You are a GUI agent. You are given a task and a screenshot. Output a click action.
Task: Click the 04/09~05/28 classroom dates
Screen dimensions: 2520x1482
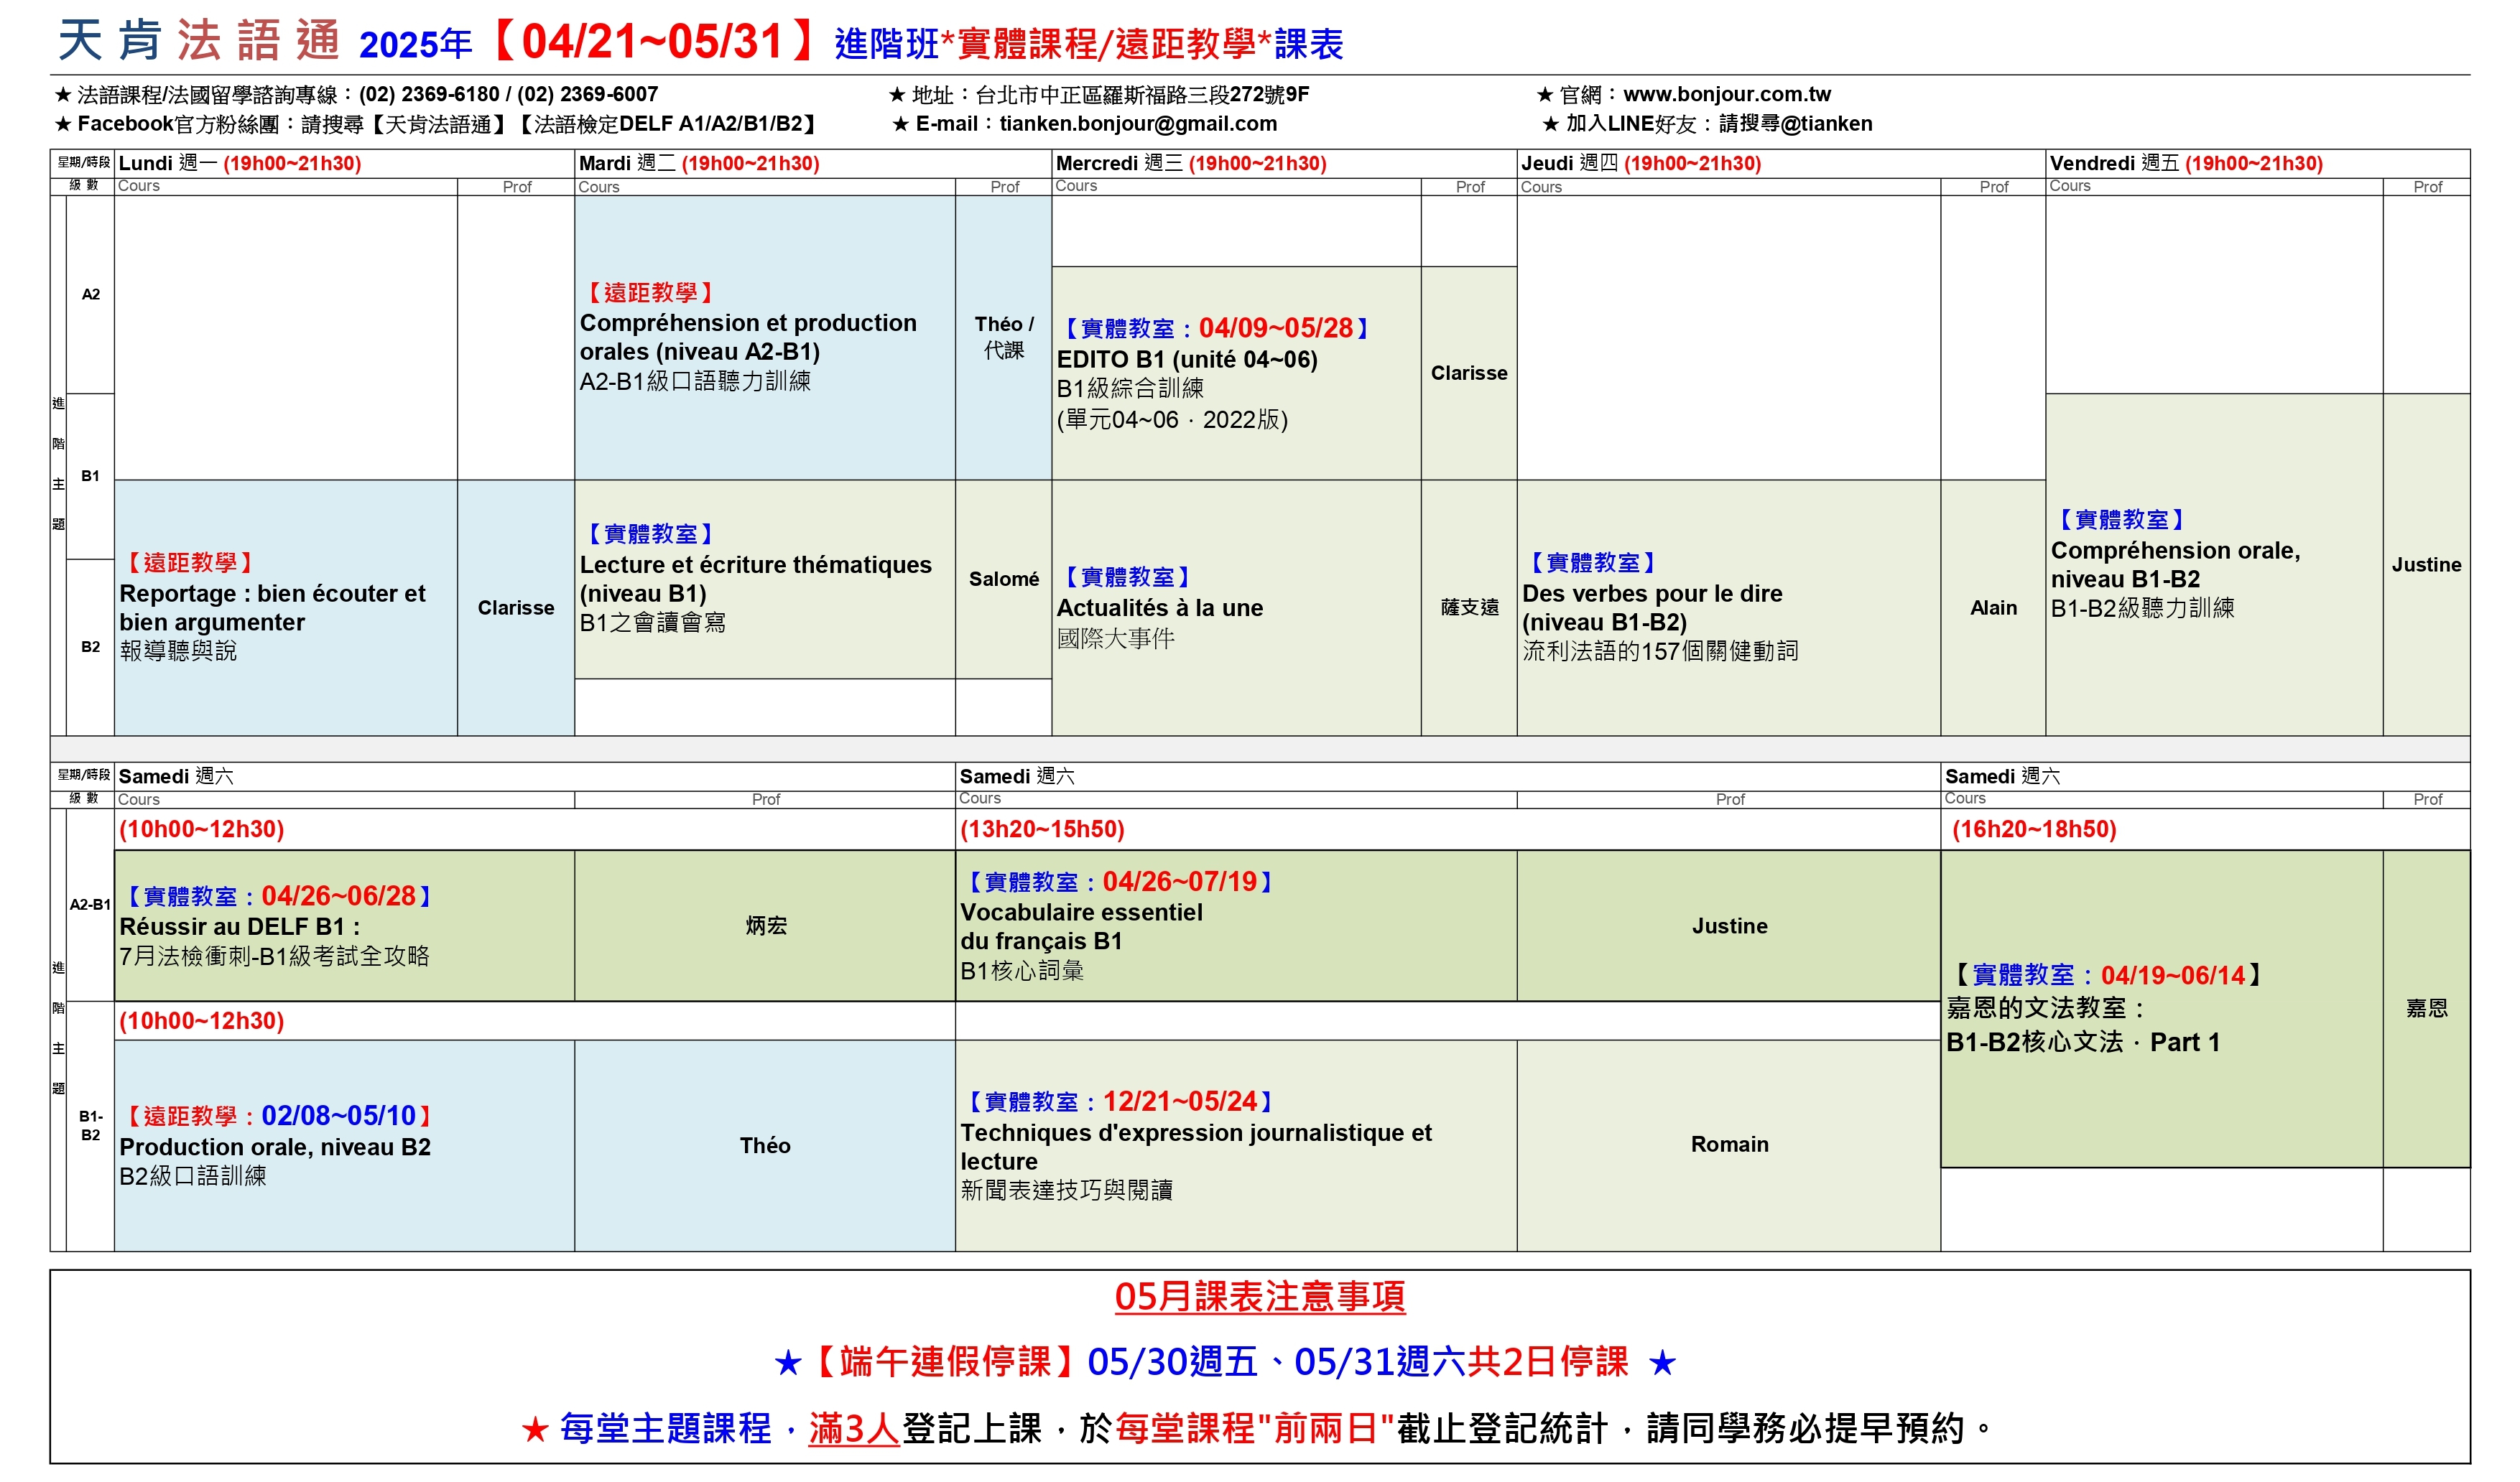1276,328
